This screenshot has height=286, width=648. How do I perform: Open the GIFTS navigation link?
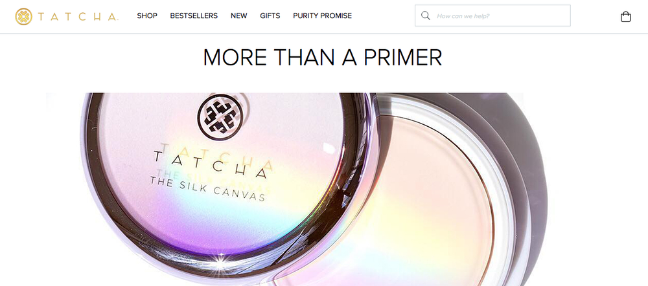coord(270,16)
